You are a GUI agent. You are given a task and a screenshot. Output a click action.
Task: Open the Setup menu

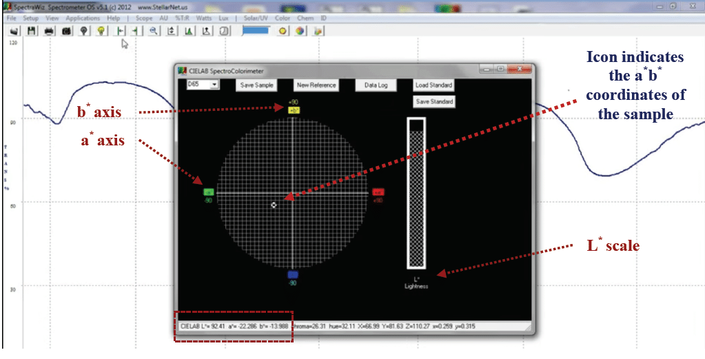point(31,18)
